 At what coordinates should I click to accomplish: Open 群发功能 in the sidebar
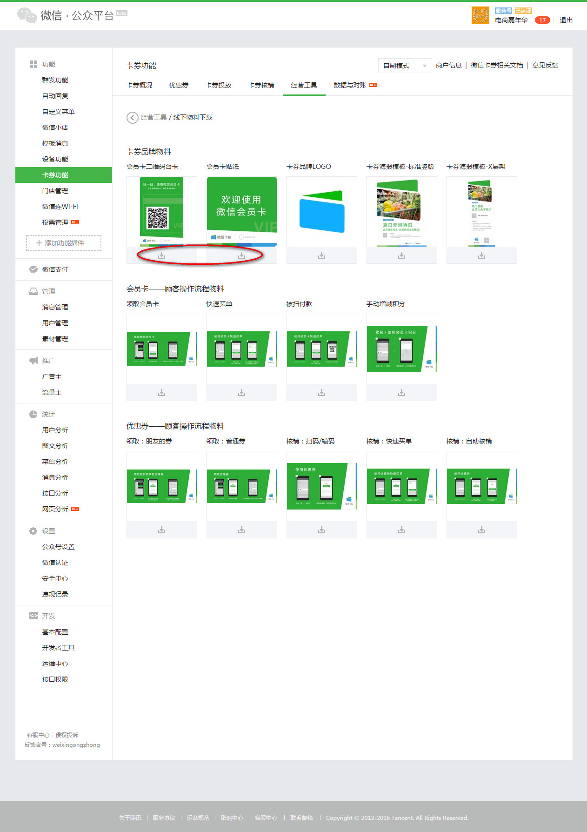(55, 80)
